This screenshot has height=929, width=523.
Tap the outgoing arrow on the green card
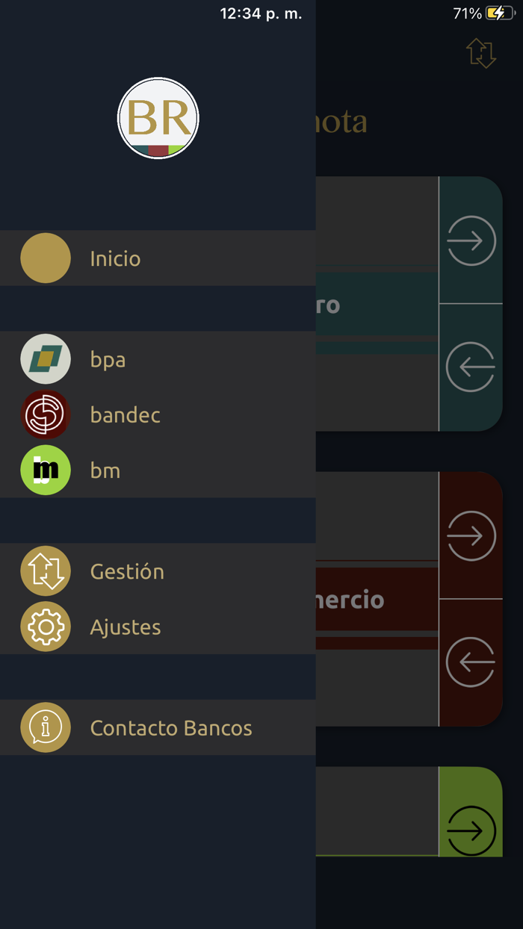[471, 829]
